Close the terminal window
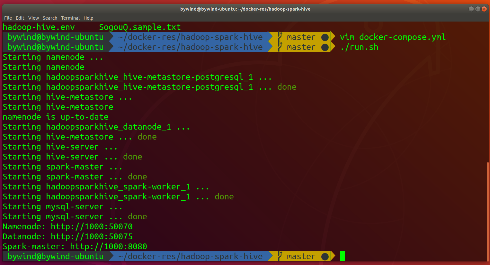The height and width of the screenshot is (265, 490). click(x=484, y=9)
